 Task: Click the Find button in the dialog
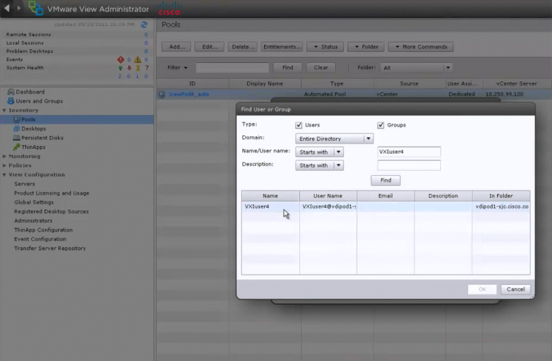[385, 180]
